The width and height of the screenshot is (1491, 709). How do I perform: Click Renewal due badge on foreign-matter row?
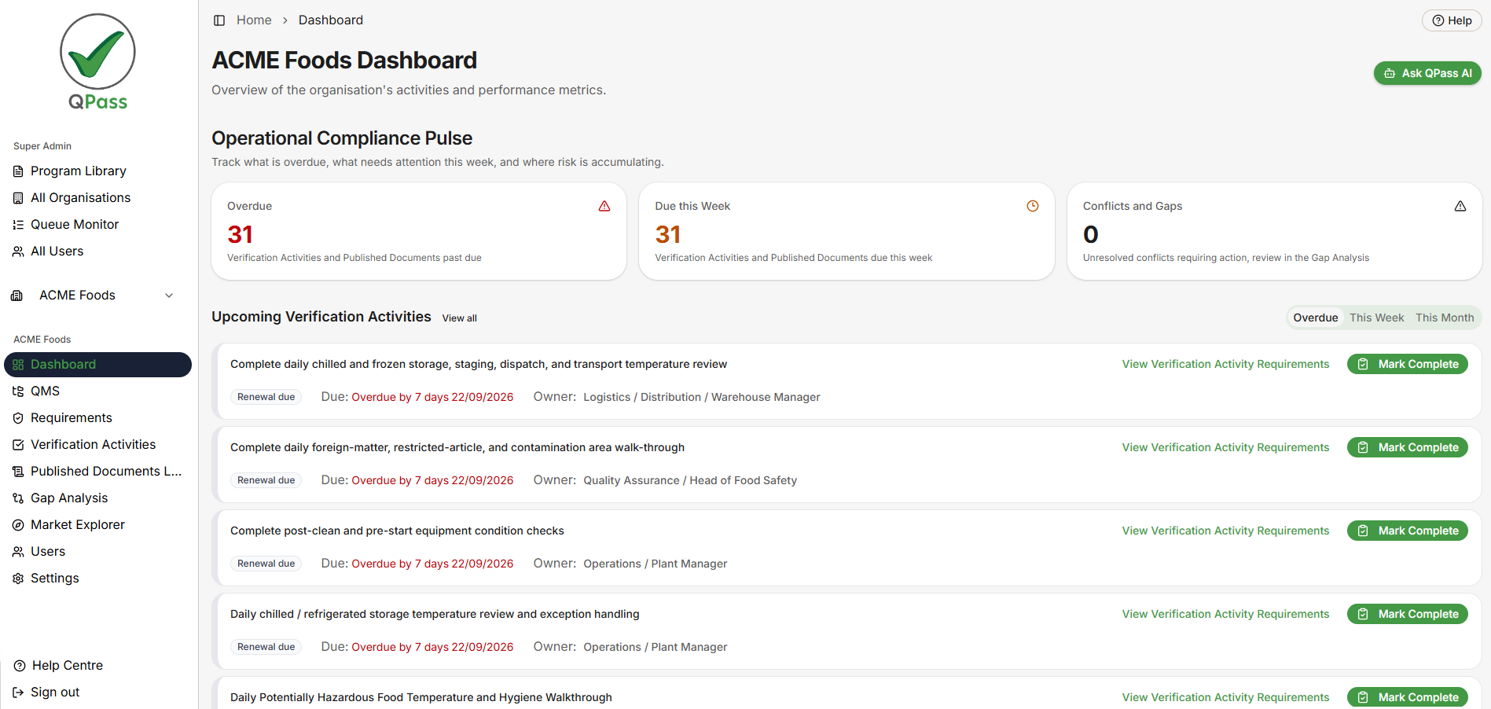pos(266,480)
